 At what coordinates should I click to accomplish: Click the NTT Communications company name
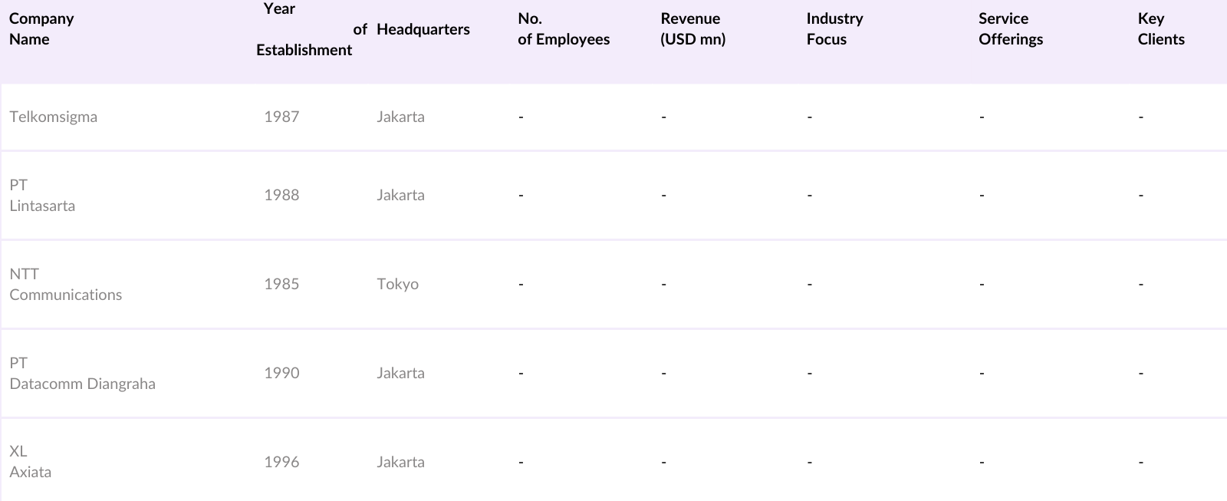66,285
